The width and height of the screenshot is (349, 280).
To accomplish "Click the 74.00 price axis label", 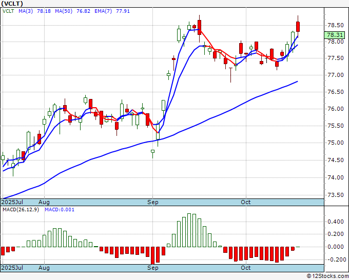I will coord(336,177).
